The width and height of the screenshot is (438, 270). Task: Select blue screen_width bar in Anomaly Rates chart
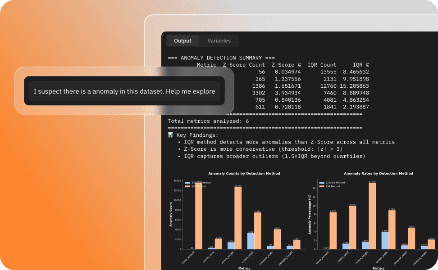pyautogui.click(x=385, y=240)
